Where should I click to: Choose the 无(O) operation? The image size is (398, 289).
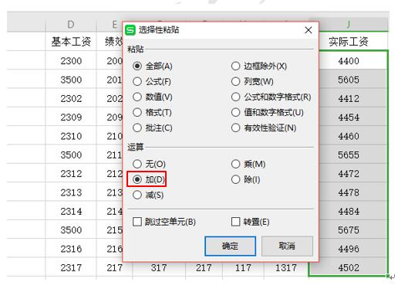(149, 164)
